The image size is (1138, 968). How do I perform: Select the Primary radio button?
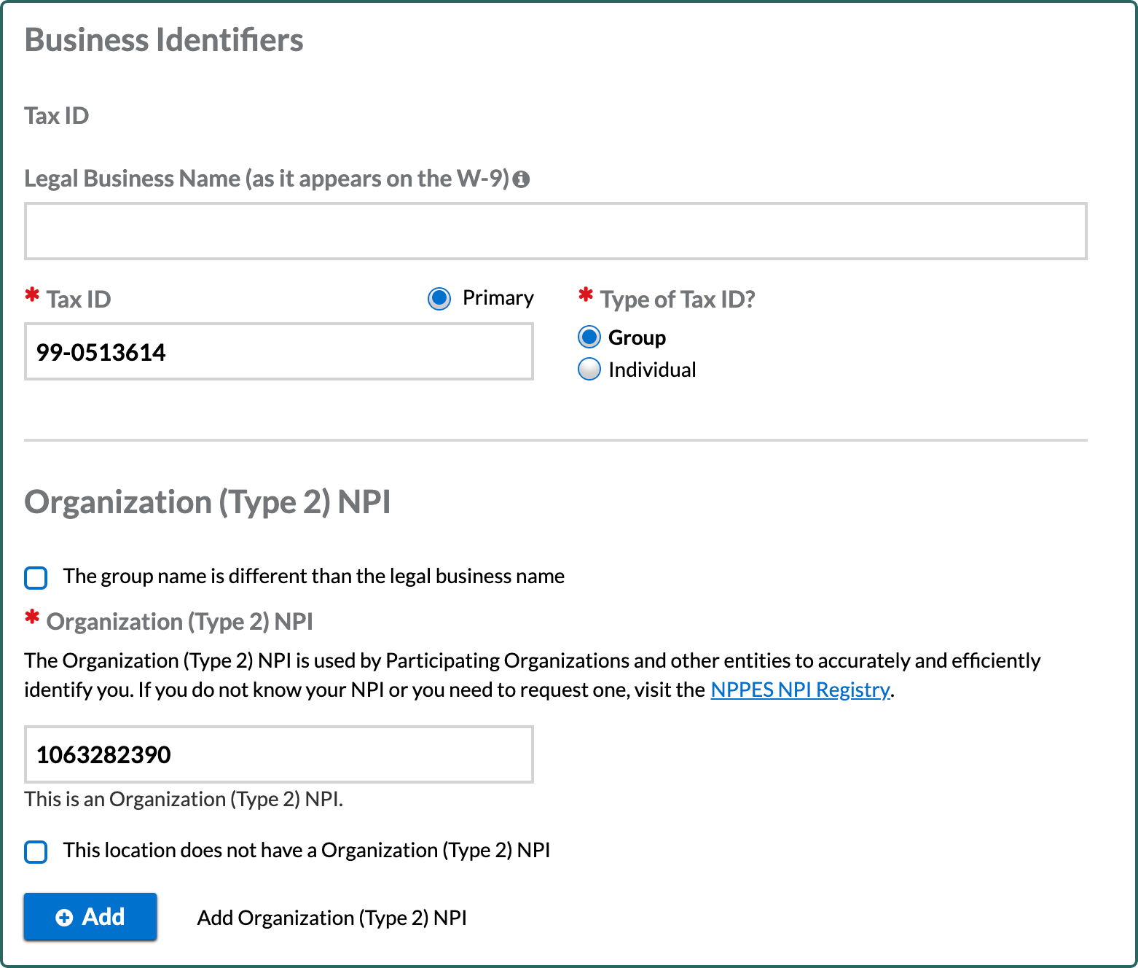[439, 299]
